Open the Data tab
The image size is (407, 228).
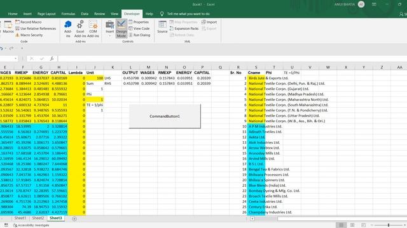(85, 14)
